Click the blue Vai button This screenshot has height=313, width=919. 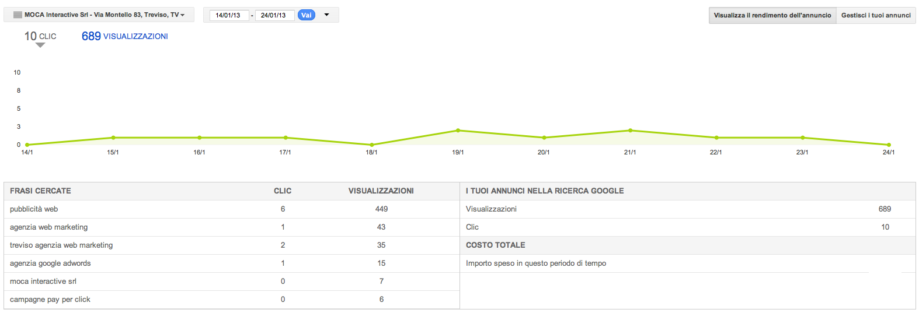click(x=307, y=15)
